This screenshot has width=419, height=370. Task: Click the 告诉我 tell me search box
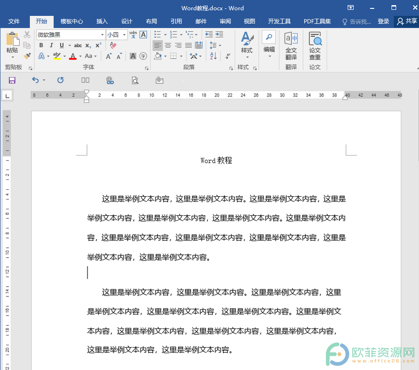click(357, 22)
